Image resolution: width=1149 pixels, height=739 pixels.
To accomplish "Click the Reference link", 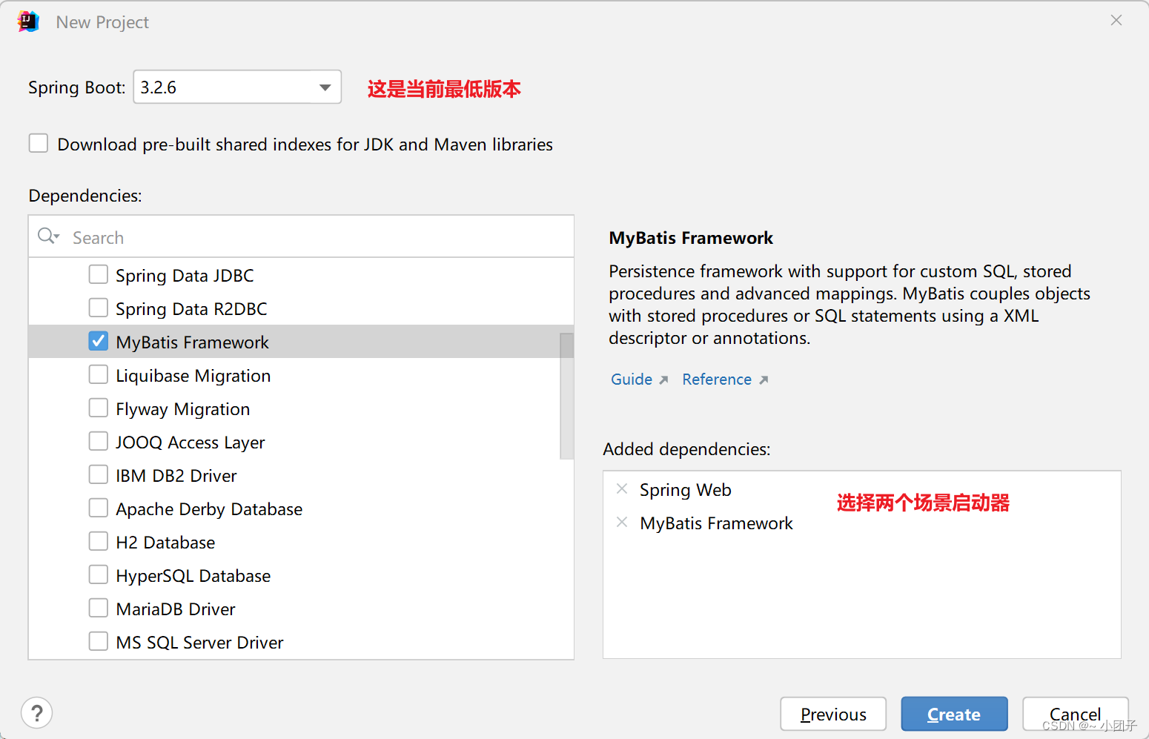I will 717,380.
